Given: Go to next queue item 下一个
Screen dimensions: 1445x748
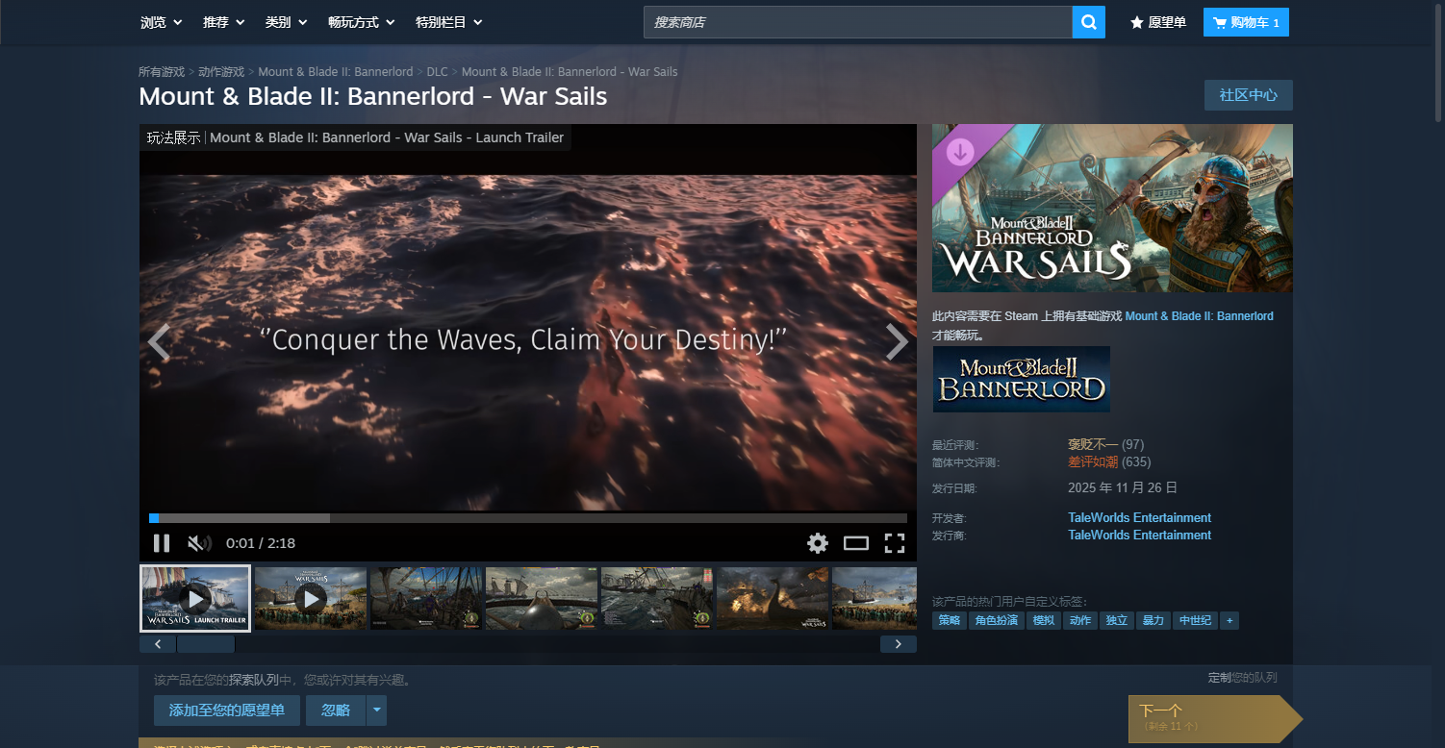Looking at the screenshot, I should click(1214, 718).
